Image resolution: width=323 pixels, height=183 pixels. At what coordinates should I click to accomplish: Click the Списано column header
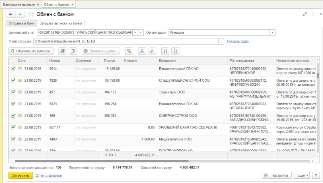[x=139, y=61]
